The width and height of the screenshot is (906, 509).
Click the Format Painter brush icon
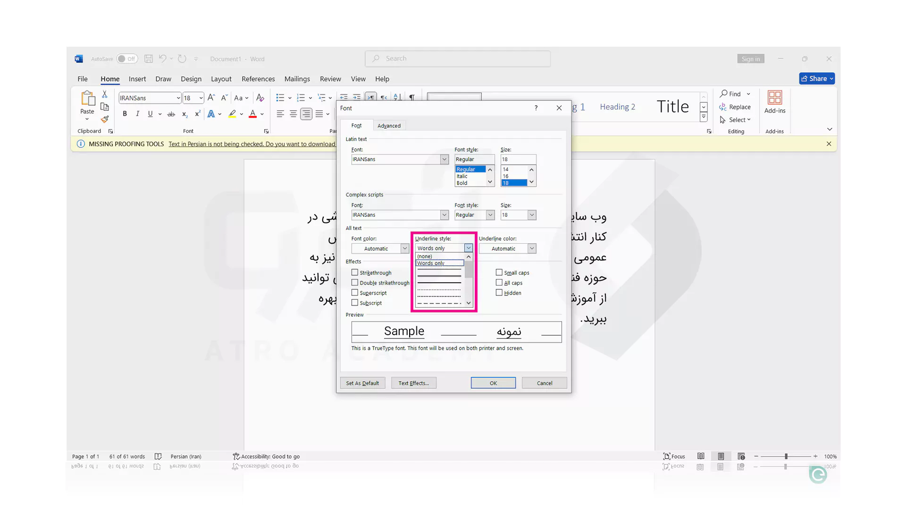tap(105, 119)
